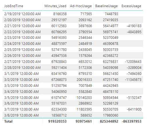149x126 pixels.
Task: Click the 2/24/2019 12:00:00 AM date cell
Action: (x=22, y=44)
